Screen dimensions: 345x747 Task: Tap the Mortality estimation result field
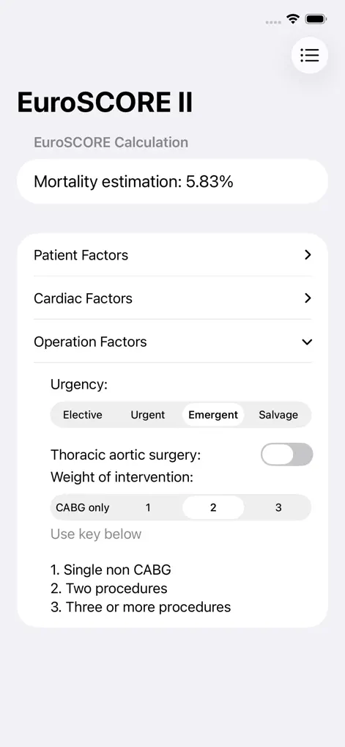click(x=172, y=182)
